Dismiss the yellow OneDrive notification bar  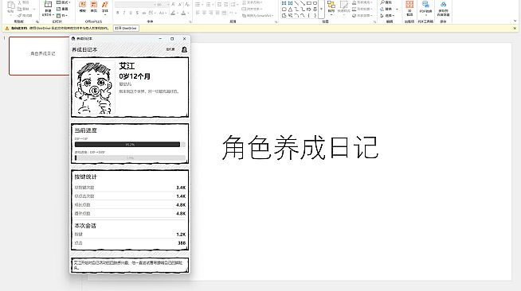515,28
